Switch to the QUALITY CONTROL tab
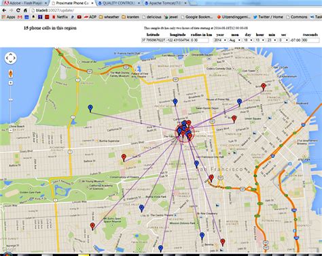Image resolution: width=322 pixels, height=256 pixels. pos(120,3)
